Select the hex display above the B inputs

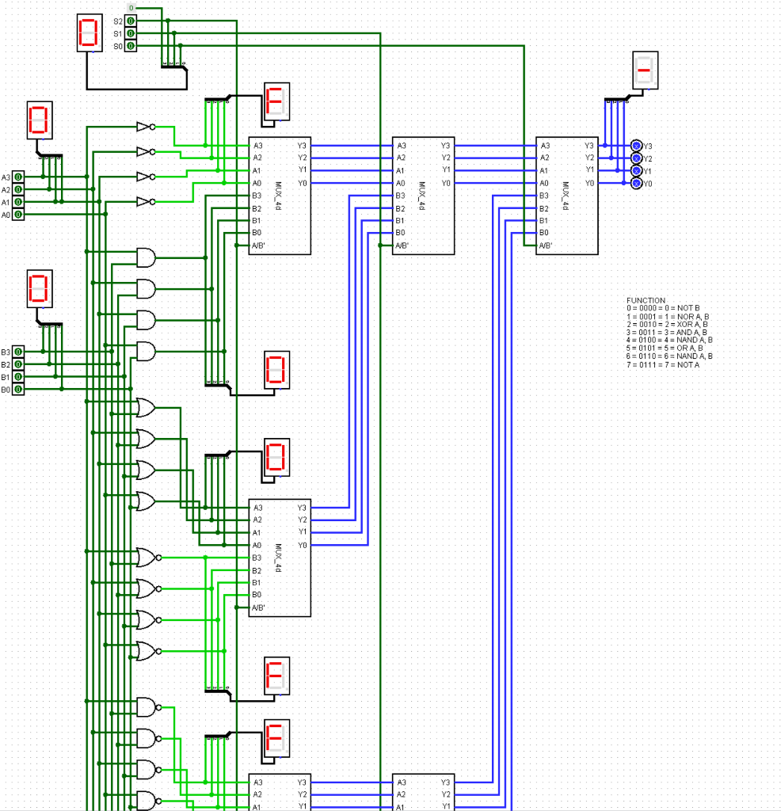click(40, 288)
